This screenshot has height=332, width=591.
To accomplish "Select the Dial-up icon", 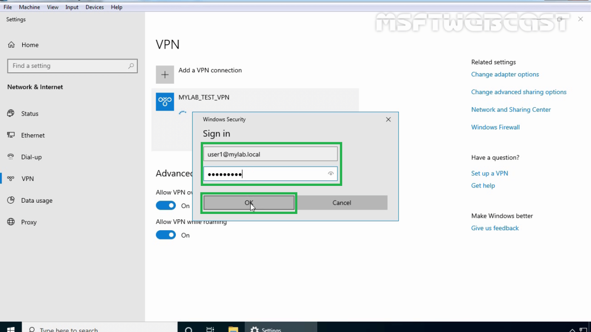I will (x=11, y=157).
